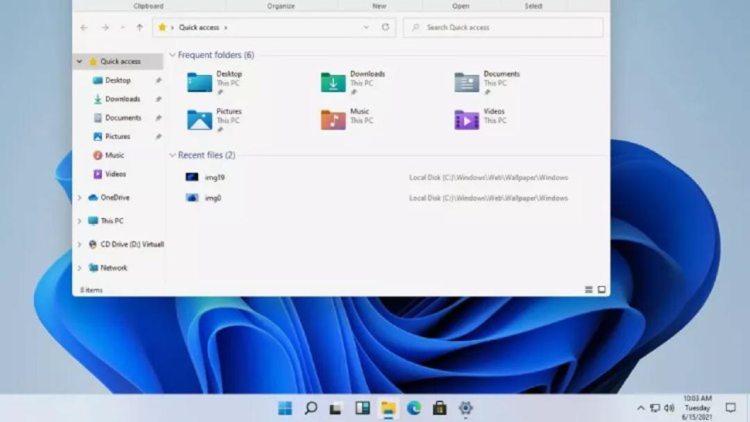Switch to details list view icon

[x=589, y=289]
